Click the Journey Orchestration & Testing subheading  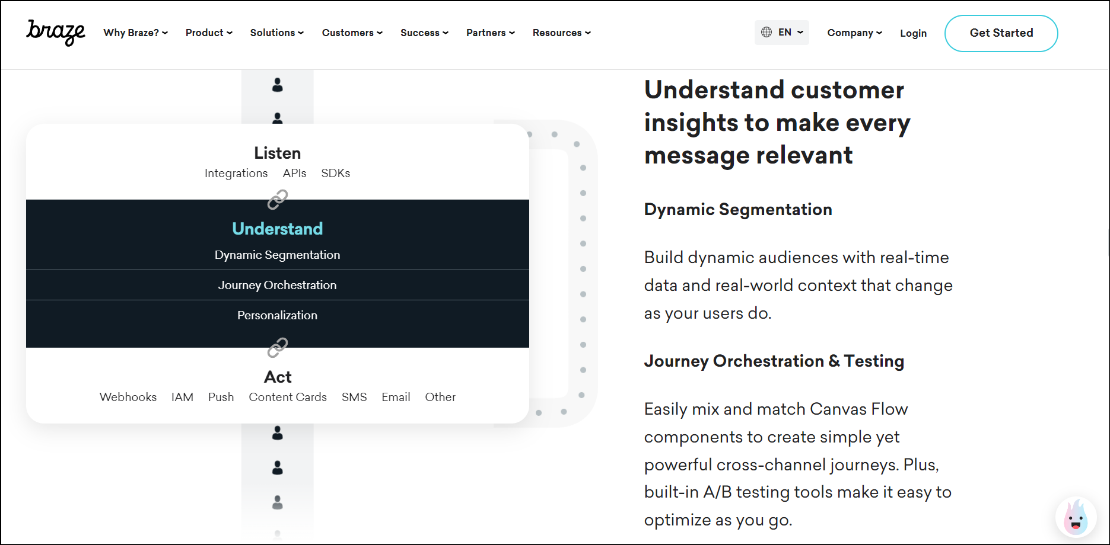pos(774,361)
